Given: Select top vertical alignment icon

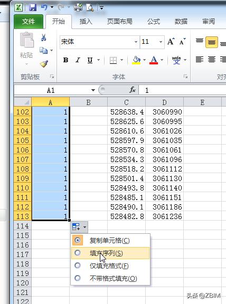Looking at the screenshot, I should [x=200, y=42].
